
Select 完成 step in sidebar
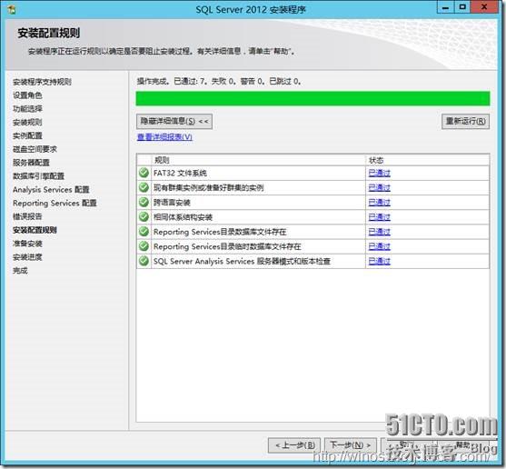(20, 271)
